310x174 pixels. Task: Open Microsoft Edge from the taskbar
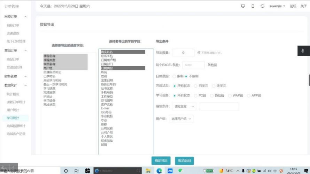[160, 171]
